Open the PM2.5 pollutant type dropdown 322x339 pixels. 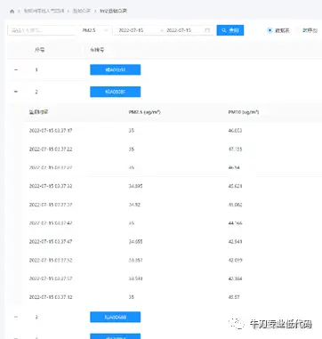point(94,30)
